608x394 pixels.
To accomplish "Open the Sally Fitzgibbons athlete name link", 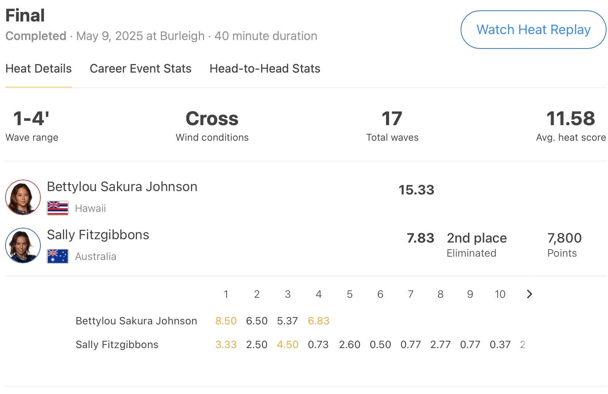I will [x=98, y=235].
